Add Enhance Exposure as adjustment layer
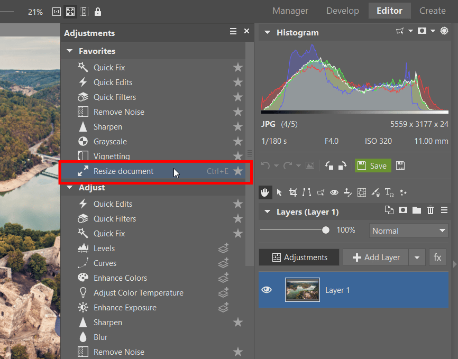The image size is (458, 359). 224,307
